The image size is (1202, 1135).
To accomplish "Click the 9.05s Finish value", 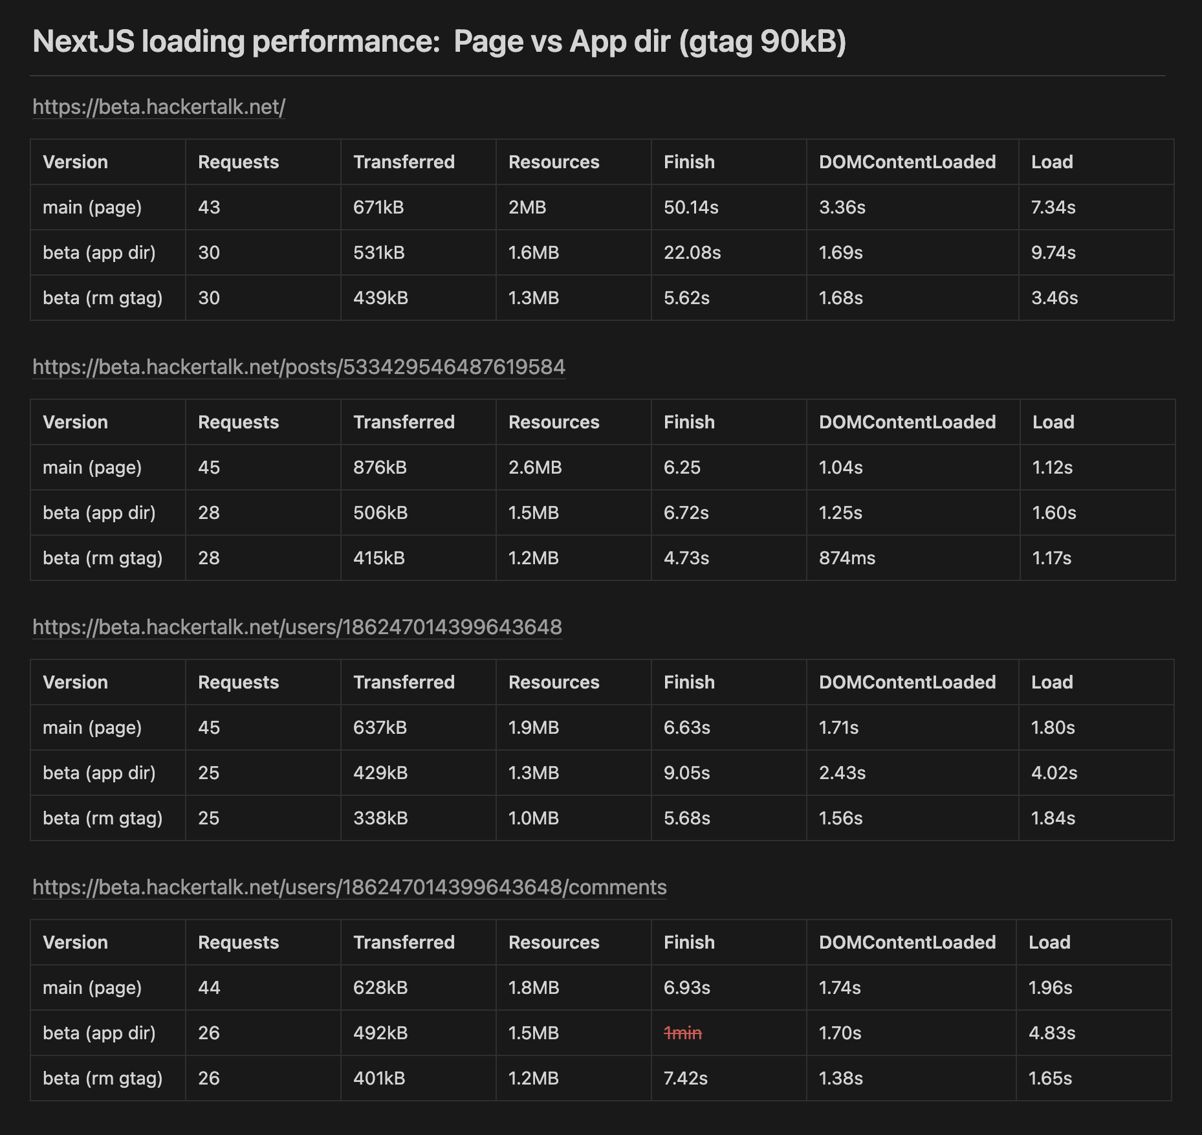I will 686,773.
